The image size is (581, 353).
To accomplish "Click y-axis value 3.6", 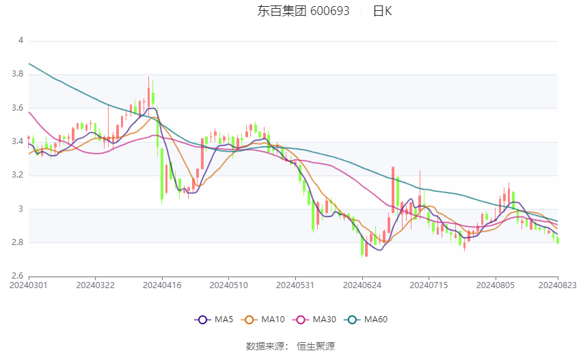I will tap(17, 108).
